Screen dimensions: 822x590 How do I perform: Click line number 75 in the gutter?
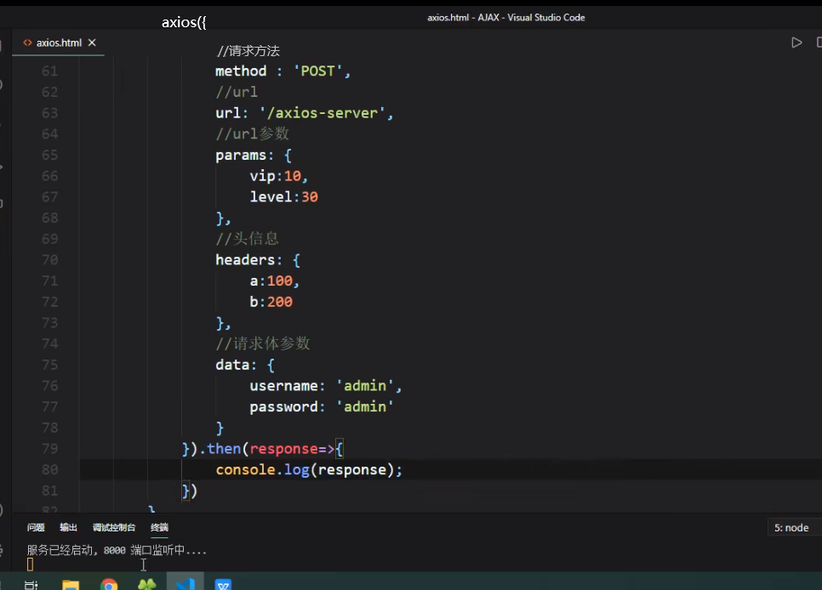50,364
